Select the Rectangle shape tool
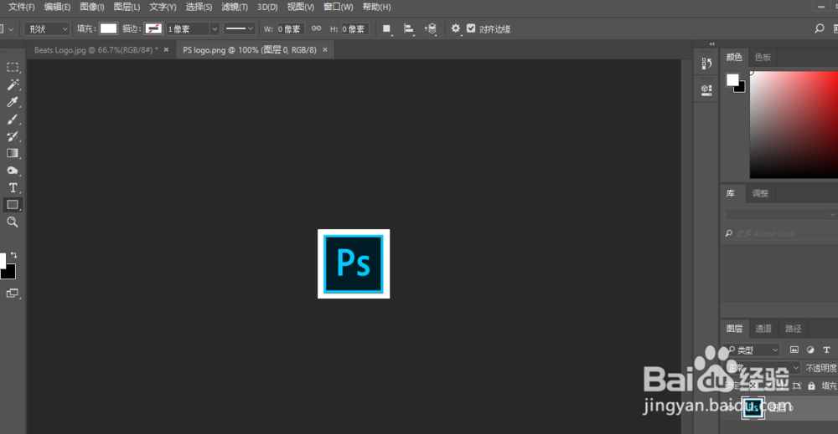Screen dimensions: 838x434 [x=13, y=205]
